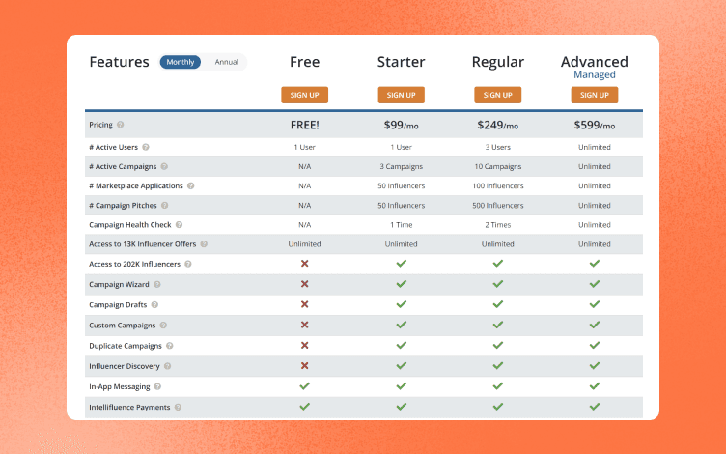Sign up for the Starter plan
The height and width of the screenshot is (454, 726).
point(402,95)
